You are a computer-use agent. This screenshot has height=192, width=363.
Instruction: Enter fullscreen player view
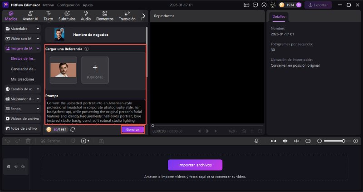point(260,131)
